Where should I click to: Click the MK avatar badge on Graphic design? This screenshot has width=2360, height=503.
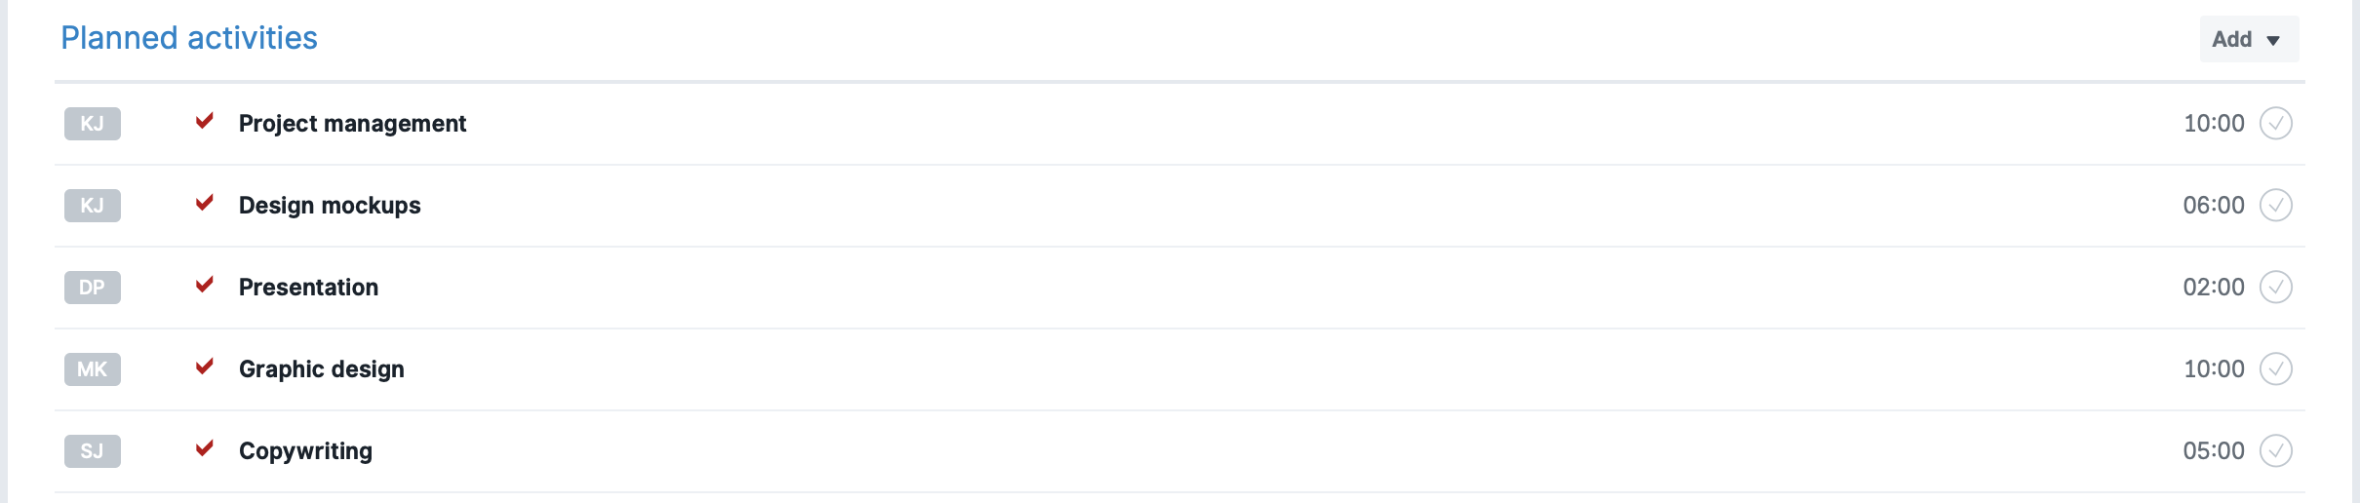(x=93, y=369)
